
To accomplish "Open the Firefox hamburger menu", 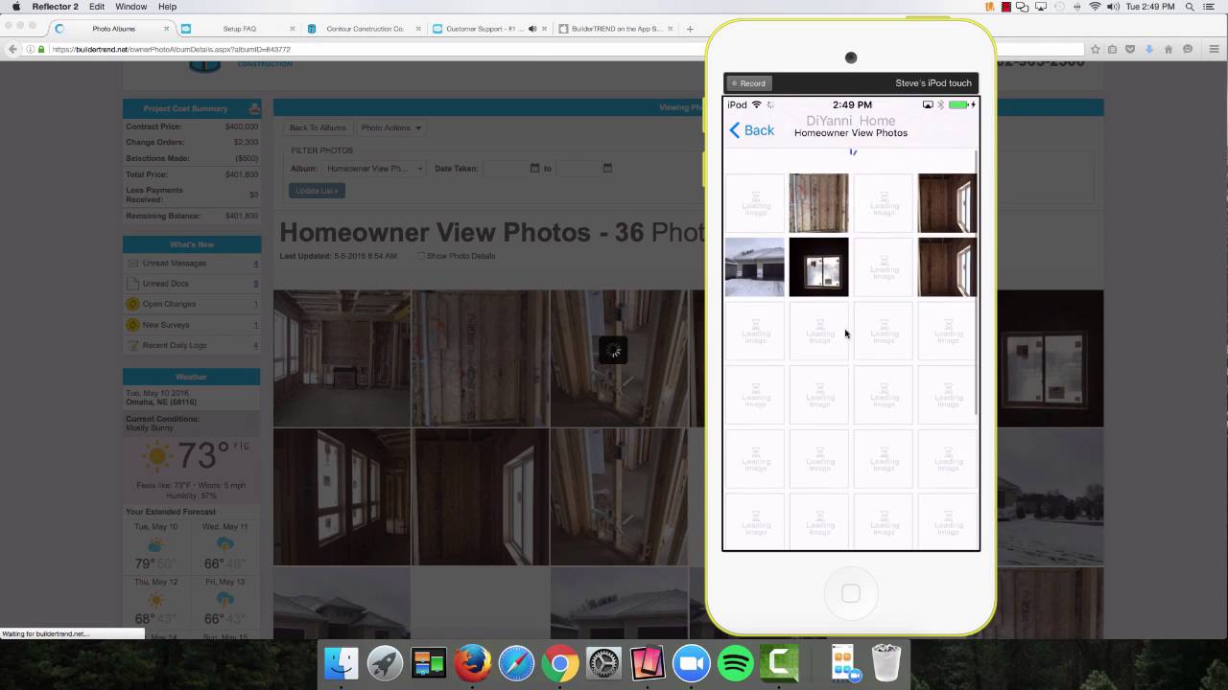I will (x=1213, y=49).
